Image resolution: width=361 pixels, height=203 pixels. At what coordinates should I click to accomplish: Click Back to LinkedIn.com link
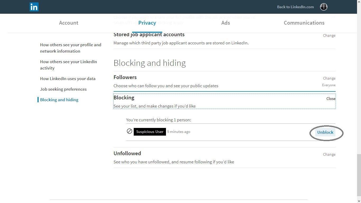coord(295,7)
